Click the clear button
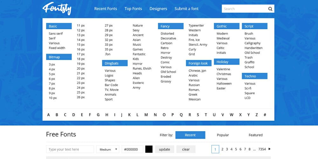 coord(186,149)
